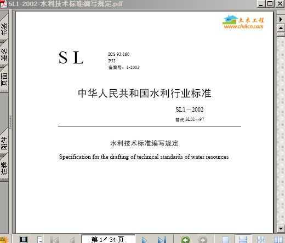Open the 签名 (Signatures) side tab
This screenshot has width=285, height=243.
[4, 54]
